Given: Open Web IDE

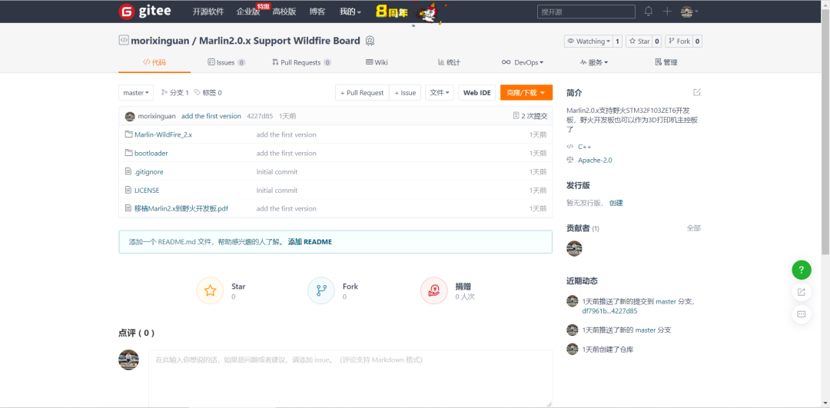Looking at the screenshot, I should (477, 93).
